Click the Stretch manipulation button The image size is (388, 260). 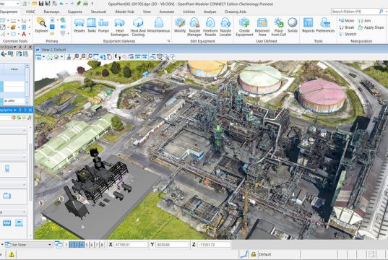click(348, 34)
